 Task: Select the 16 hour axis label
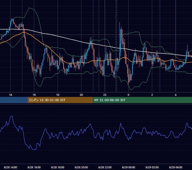[34, 95]
